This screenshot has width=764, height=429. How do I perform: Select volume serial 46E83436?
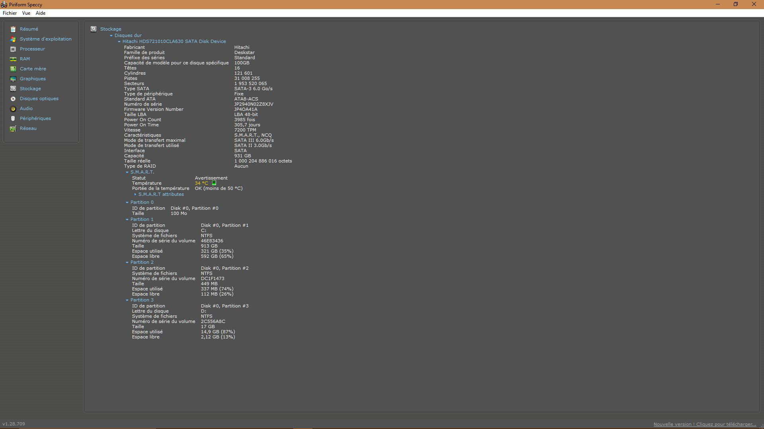(x=212, y=241)
